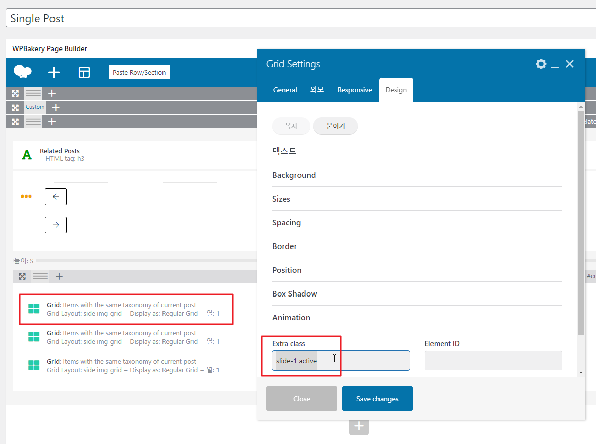The image size is (596, 444).
Task: Click Paste Row/Section button
Action: click(x=139, y=72)
